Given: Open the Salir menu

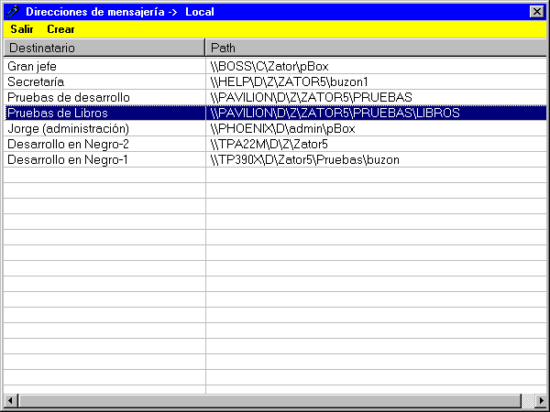Looking at the screenshot, I should tap(22, 29).
